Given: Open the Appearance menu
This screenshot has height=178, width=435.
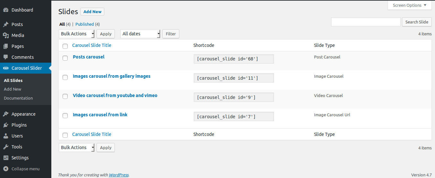Looking at the screenshot, I should point(26,114).
